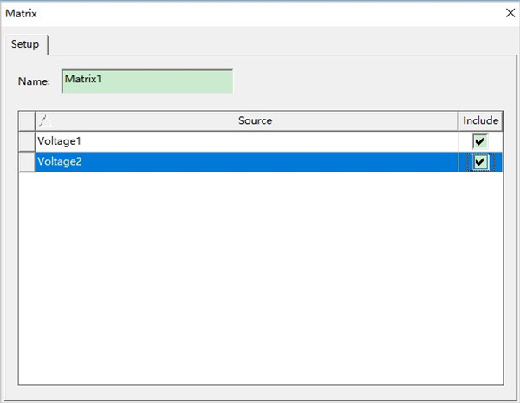
Task: Select the row header beside Voltage2
Action: click(26, 161)
